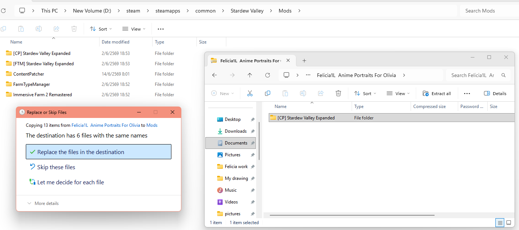Click steamapps in Mods breadcrumb path
The height and width of the screenshot is (230, 519).
(x=168, y=11)
